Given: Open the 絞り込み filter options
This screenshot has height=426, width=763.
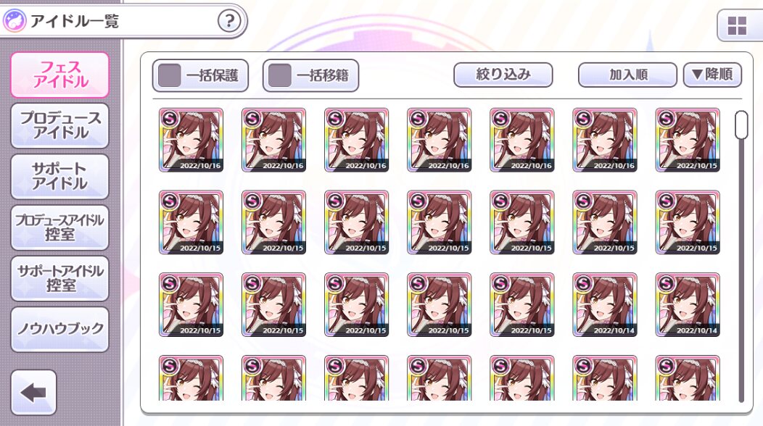Looking at the screenshot, I should pos(503,75).
